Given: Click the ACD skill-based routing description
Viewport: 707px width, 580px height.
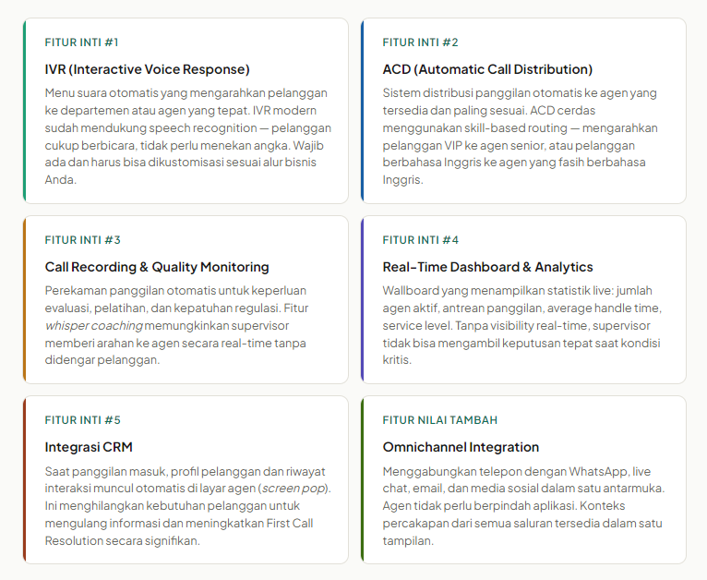Looking at the screenshot, I should click(521, 136).
